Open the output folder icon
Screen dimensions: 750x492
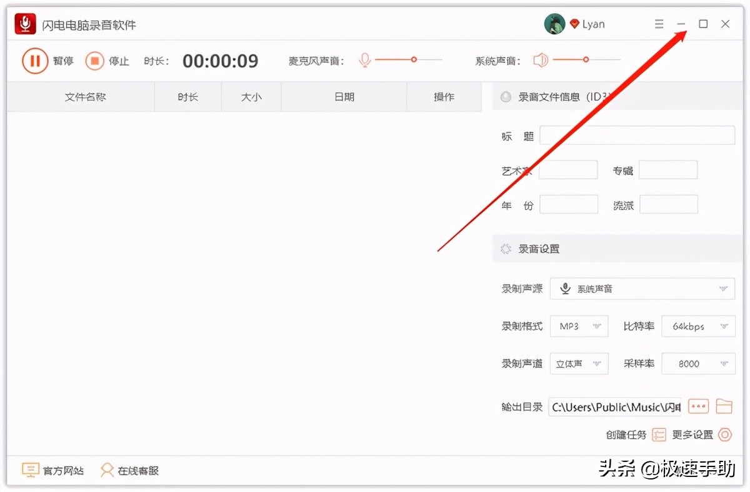[724, 406]
